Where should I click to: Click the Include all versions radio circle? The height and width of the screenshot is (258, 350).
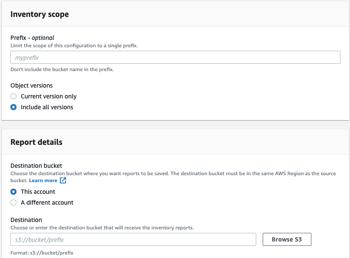tap(13, 107)
